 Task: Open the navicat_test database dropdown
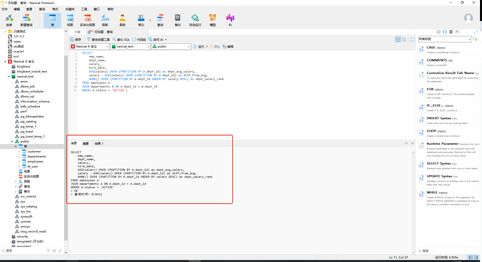pyautogui.click(x=130, y=46)
